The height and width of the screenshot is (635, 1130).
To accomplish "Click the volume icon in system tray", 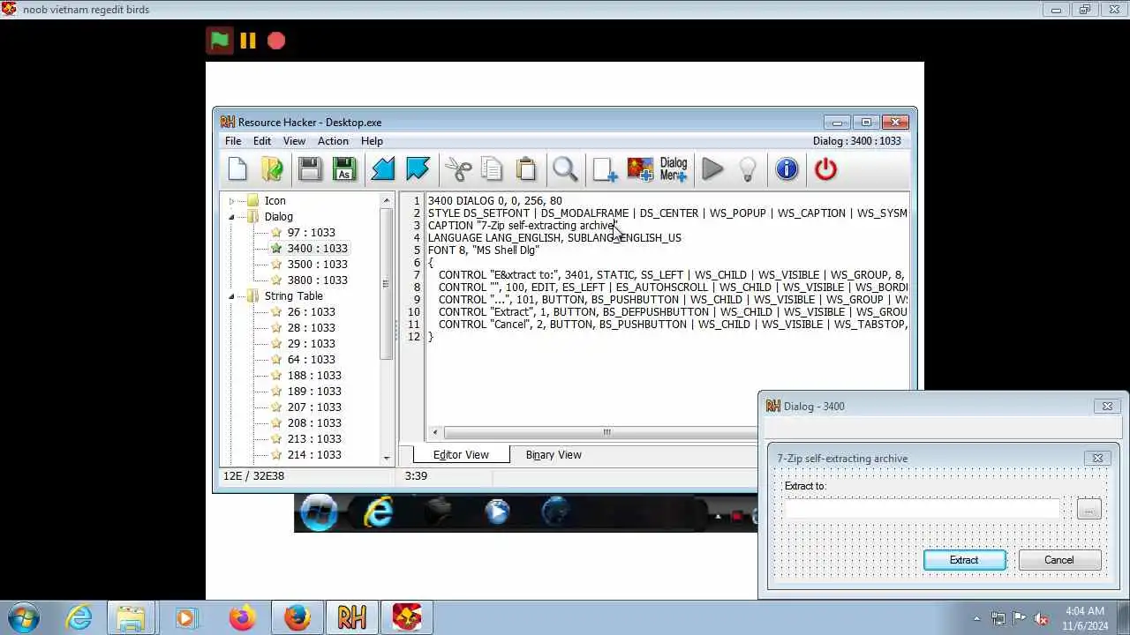I will coord(1041,618).
